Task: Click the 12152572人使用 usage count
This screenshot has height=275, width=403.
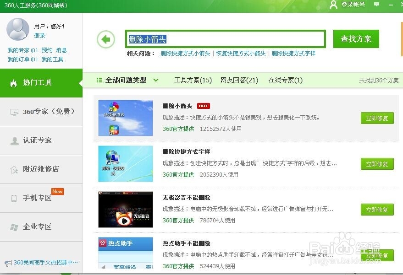Action: (x=221, y=129)
